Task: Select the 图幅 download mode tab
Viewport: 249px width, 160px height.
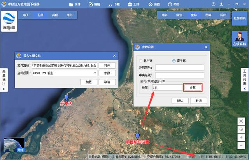Action: [209, 15]
